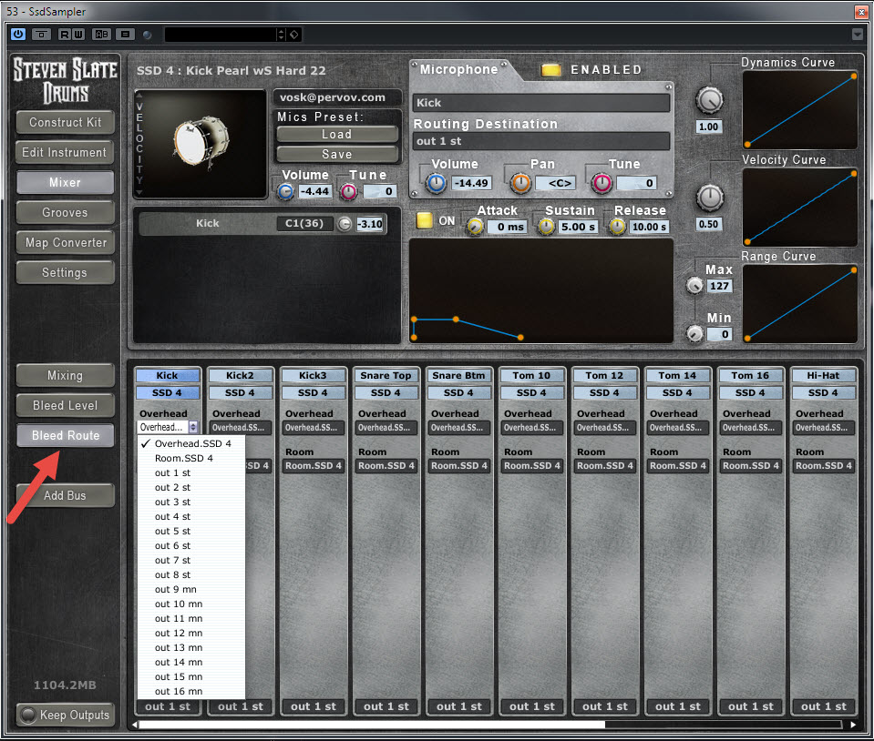874x741 pixels.
Task: Toggle the Keep Outputs button
Action: (66, 715)
